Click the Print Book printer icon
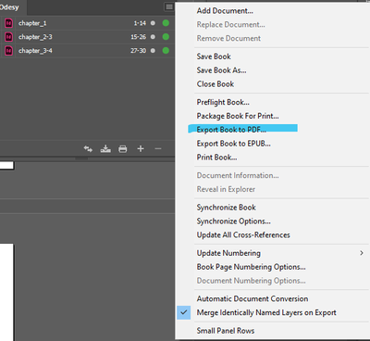370x341 pixels. point(123,149)
